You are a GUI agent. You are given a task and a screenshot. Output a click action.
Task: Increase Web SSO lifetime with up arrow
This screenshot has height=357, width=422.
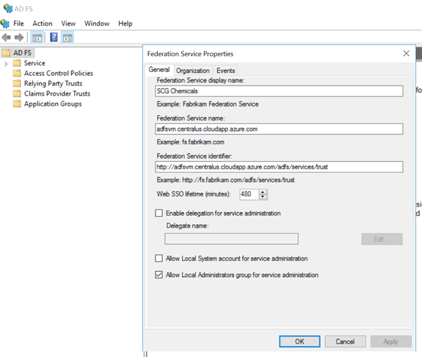[262, 192]
